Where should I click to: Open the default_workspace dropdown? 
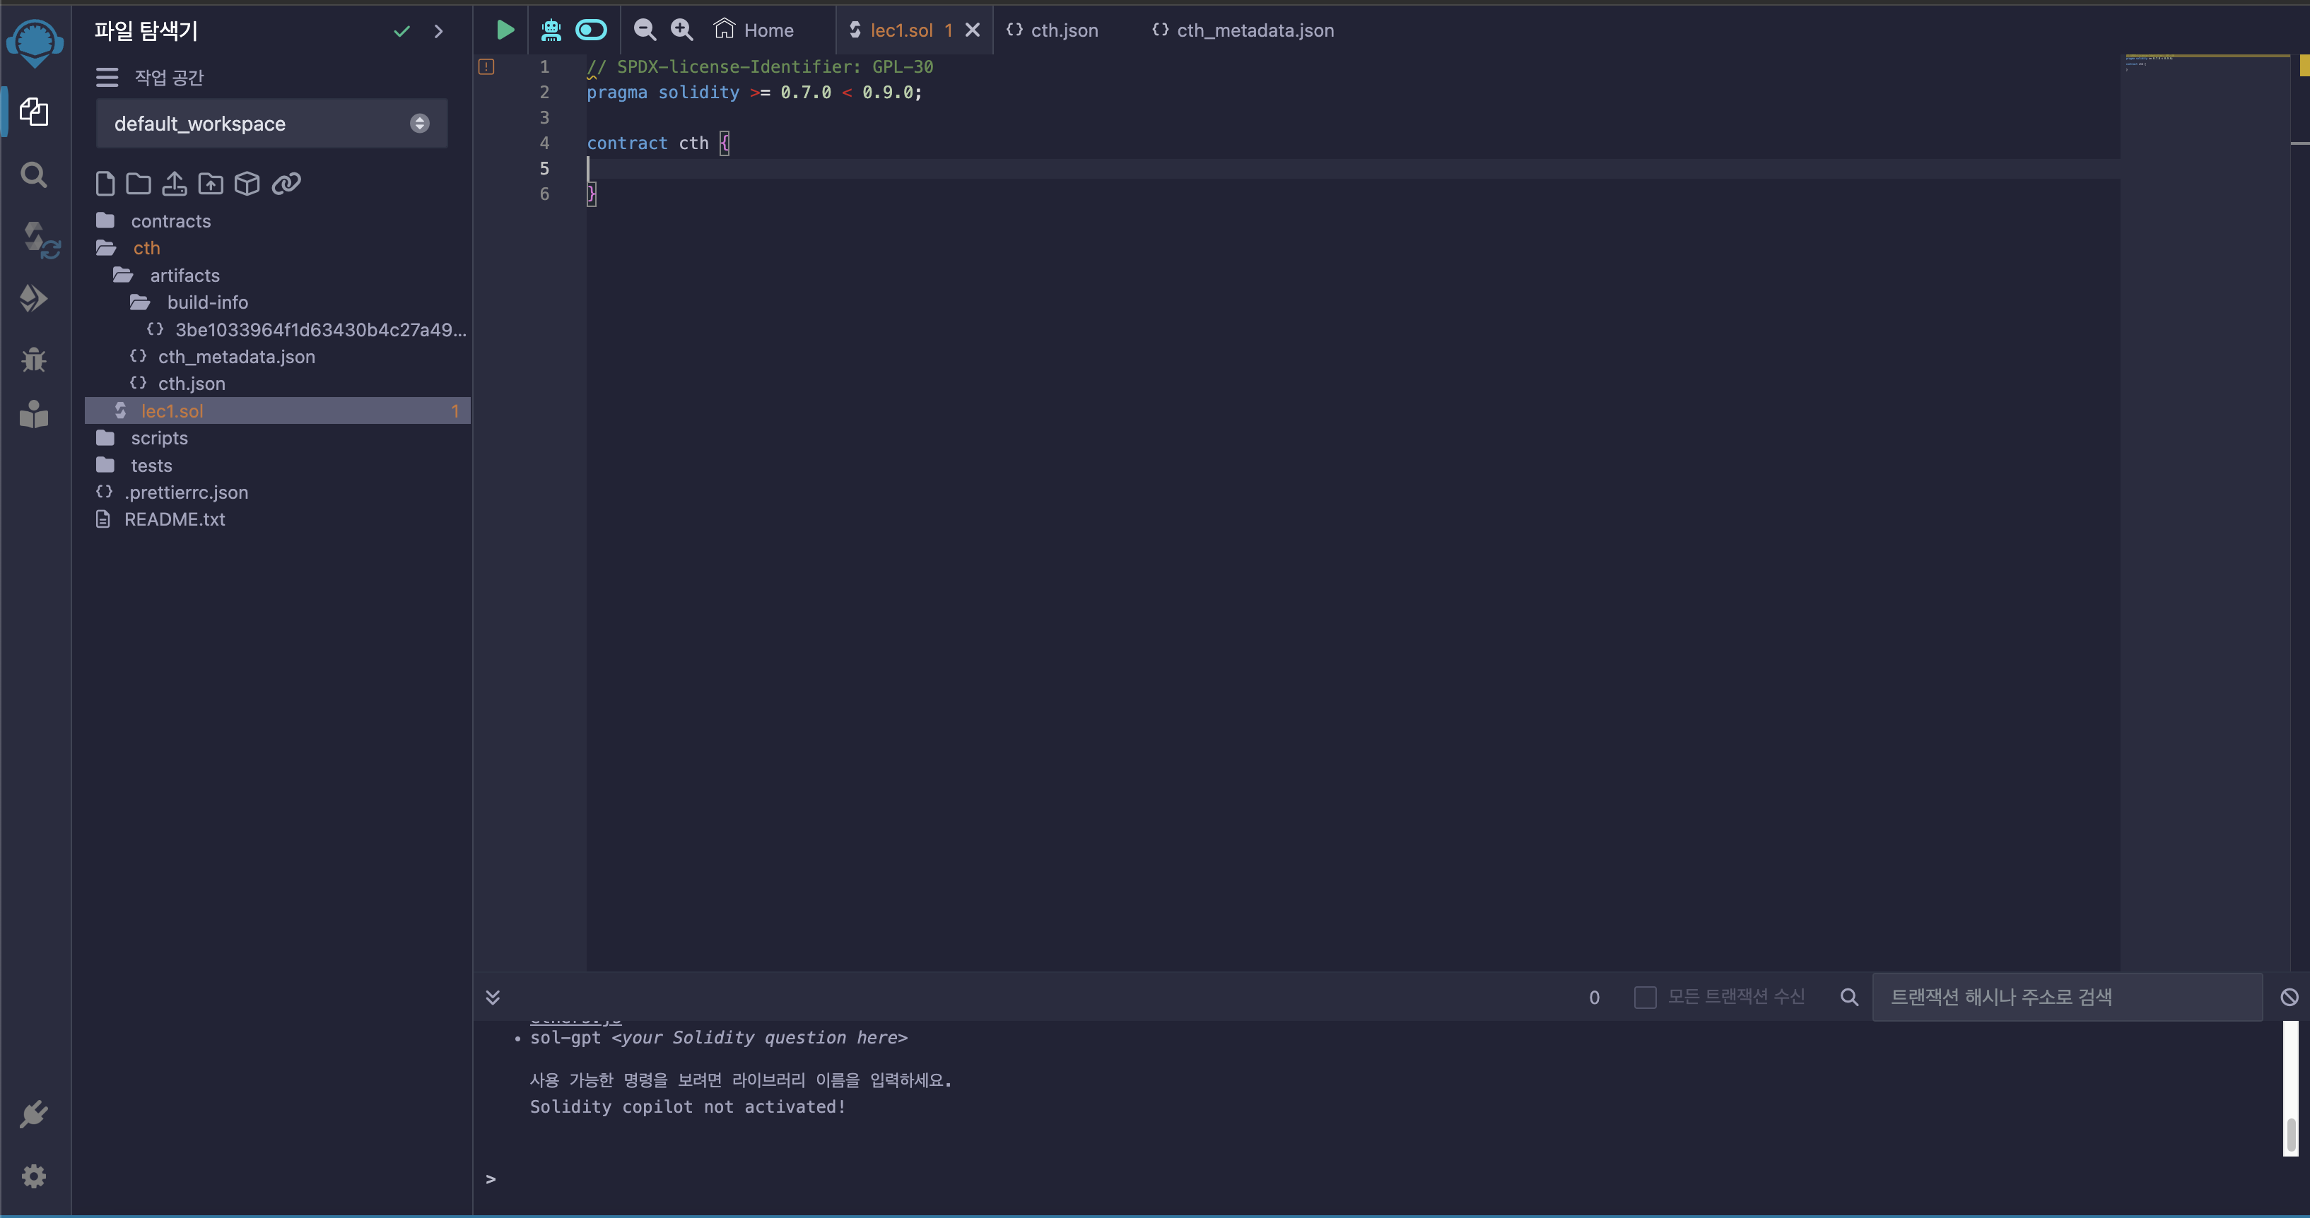click(x=271, y=124)
